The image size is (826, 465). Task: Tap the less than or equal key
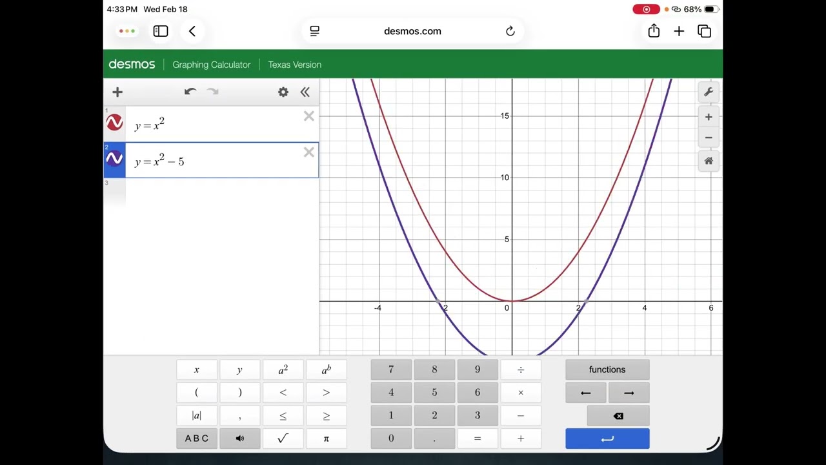point(283,415)
